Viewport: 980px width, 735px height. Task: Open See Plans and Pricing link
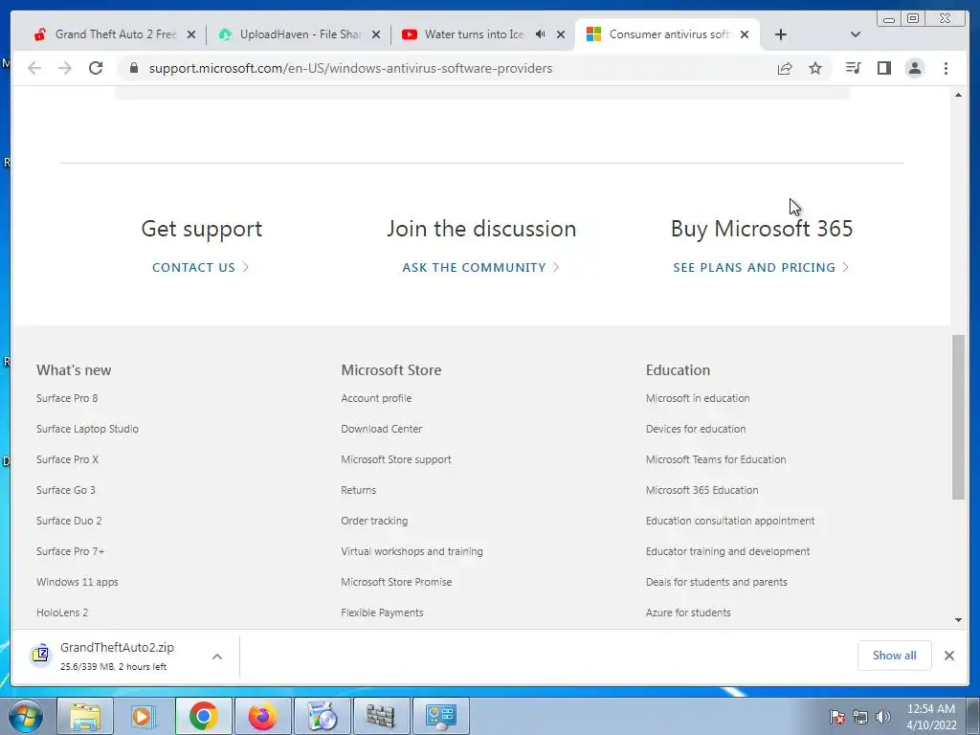[761, 268]
